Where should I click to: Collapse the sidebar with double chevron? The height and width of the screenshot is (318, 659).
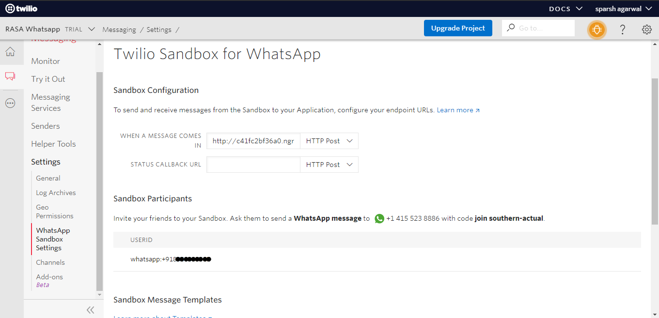(90, 310)
